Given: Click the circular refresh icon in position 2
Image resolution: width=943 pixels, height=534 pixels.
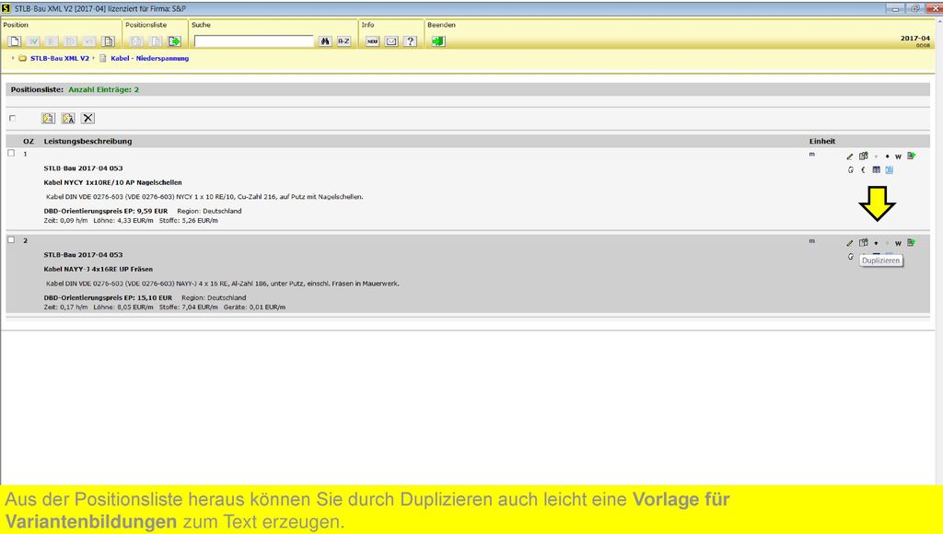Looking at the screenshot, I should pyautogui.click(x=850, y=257).
